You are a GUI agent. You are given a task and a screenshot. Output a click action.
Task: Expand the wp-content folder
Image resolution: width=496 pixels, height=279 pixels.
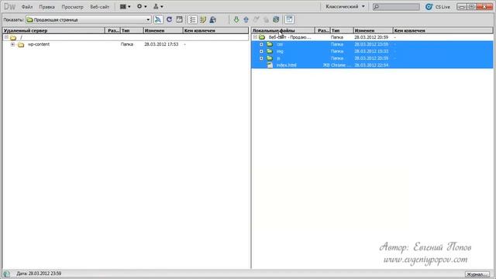coord(12,44)
